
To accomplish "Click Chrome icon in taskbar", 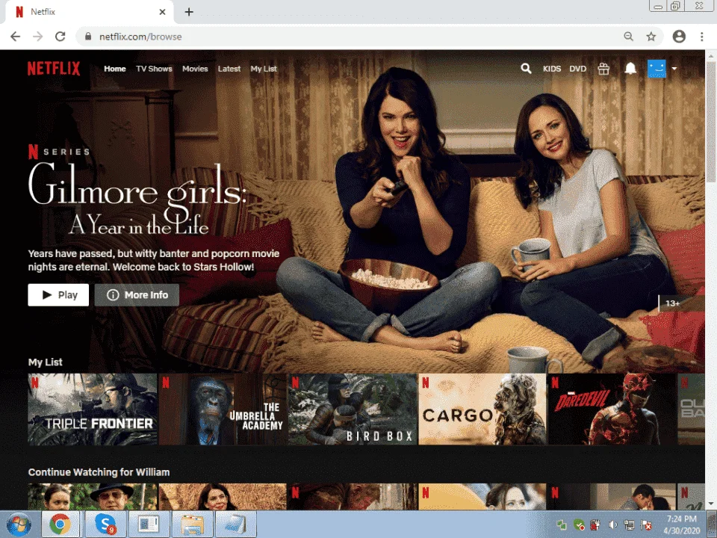I will (60, 525).
